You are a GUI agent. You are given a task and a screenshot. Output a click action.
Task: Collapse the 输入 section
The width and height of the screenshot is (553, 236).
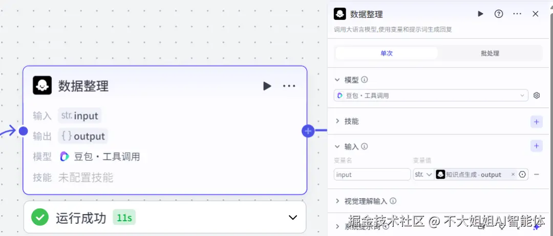coord(337,146)
